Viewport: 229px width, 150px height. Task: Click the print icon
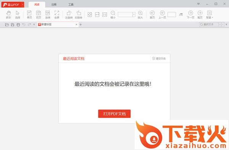(x=18, y=25)
